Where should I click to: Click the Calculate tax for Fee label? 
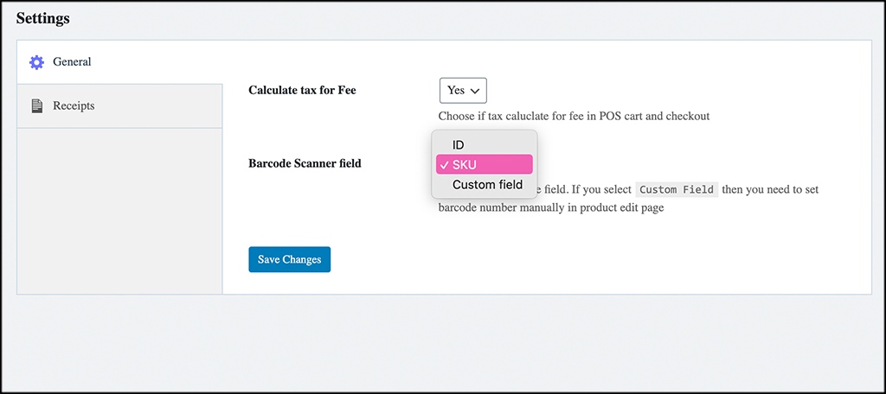click(302, 90)
